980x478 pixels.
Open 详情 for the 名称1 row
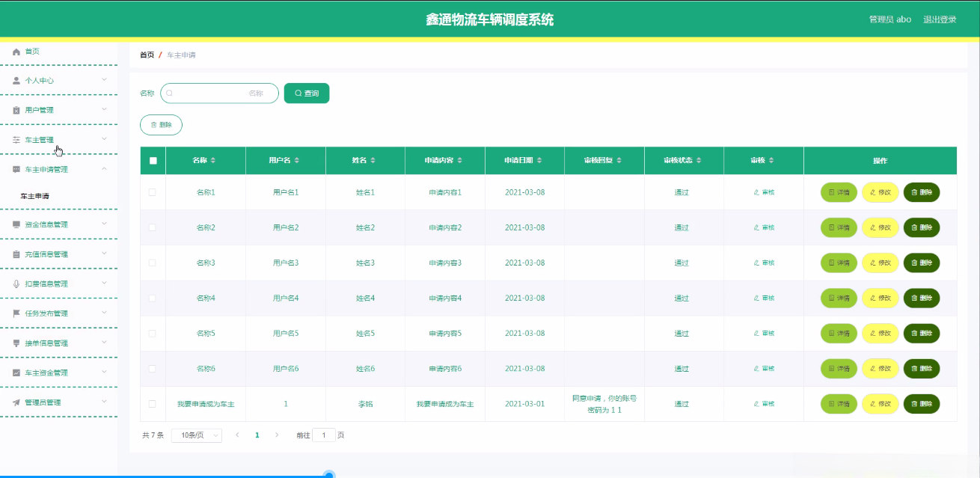[x=838, y=191]
